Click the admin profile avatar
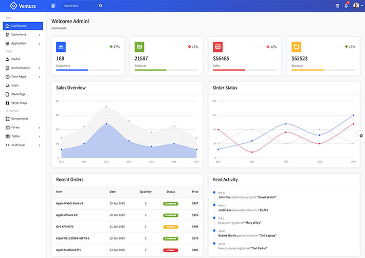This screenshot has height=258, width=365. [356, 6]
